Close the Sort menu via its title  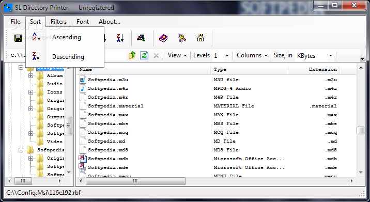click(x=35, y=22)
